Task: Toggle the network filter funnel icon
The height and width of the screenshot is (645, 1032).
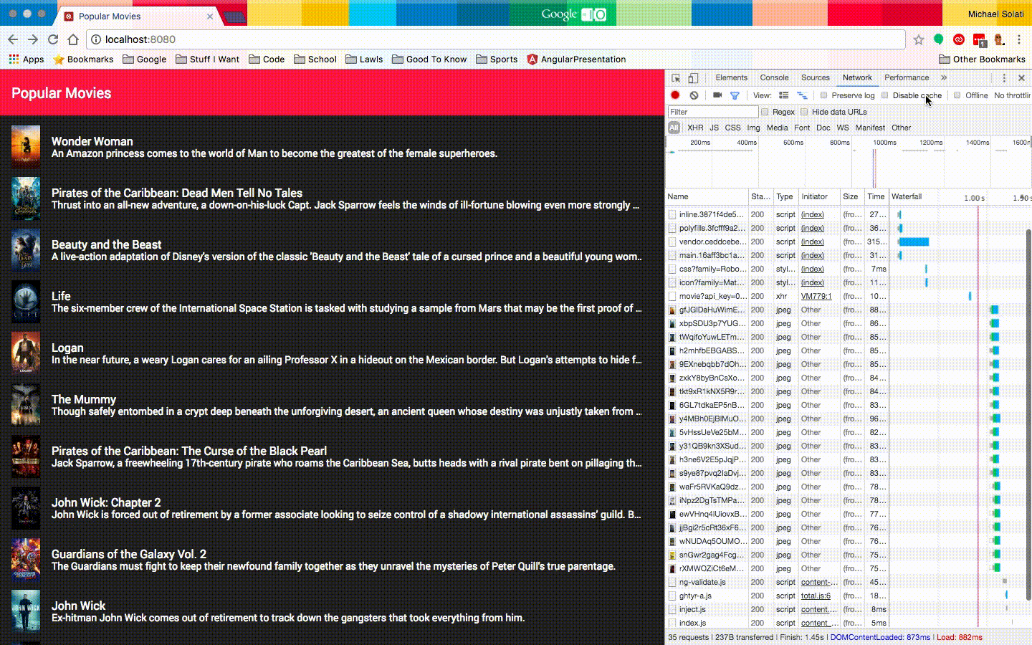Action: 735,95
